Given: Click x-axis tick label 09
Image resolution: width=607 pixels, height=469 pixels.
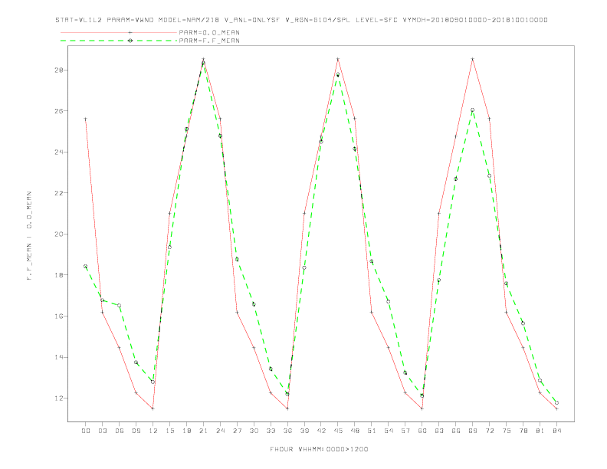Looking at the screenshot, I should 136,431.
